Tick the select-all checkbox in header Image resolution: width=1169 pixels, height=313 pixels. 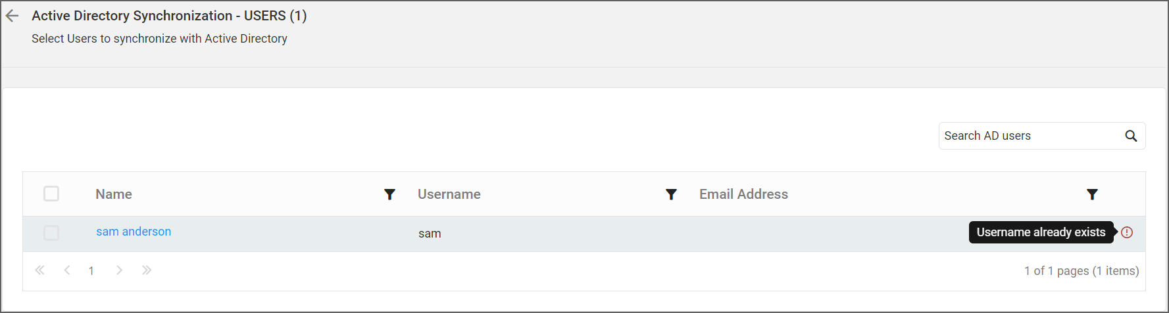pyautogui.click(x=51, y=194)
